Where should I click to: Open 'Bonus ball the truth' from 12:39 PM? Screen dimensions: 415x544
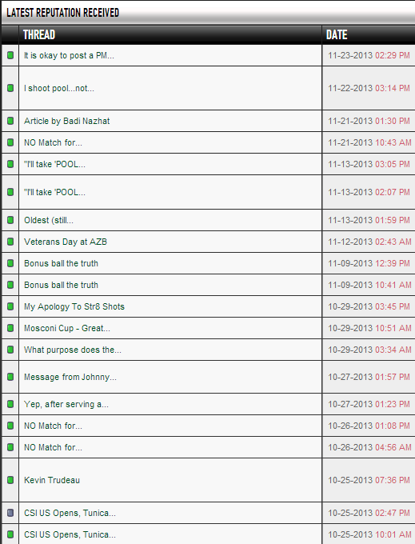pos(61,263)
